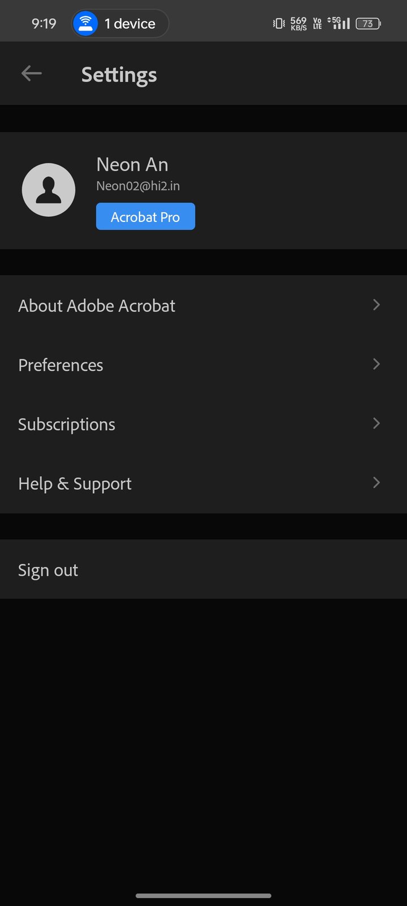Tap the back arrow icon
The image size is (407, 906).
tap(32, 74)
